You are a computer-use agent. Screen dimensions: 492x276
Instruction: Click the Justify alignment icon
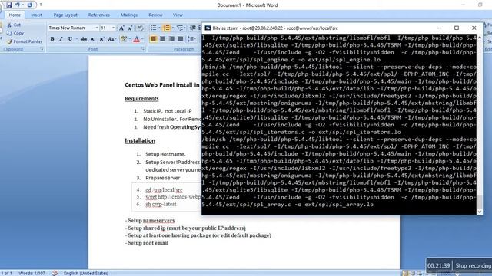click(181, 39)
